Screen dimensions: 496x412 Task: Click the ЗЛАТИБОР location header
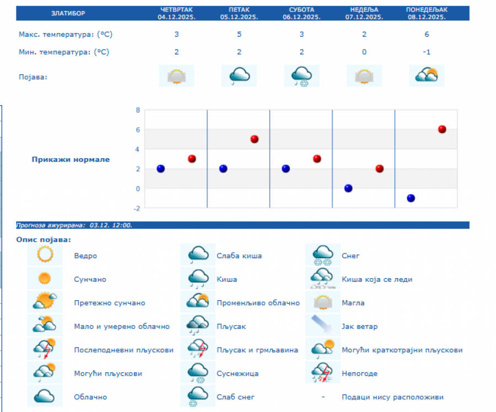pos(68,13)
